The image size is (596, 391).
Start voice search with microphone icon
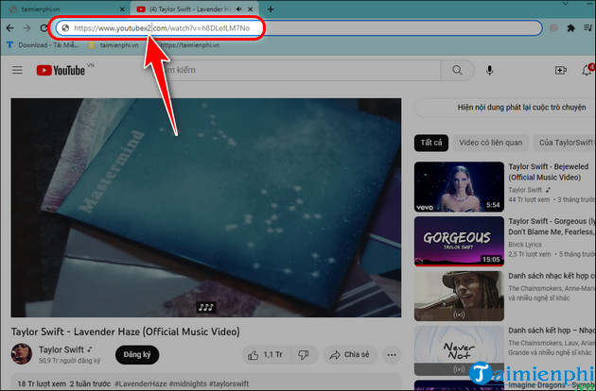pos(490,70)
